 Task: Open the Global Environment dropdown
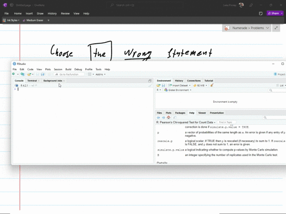pos(178,90)
